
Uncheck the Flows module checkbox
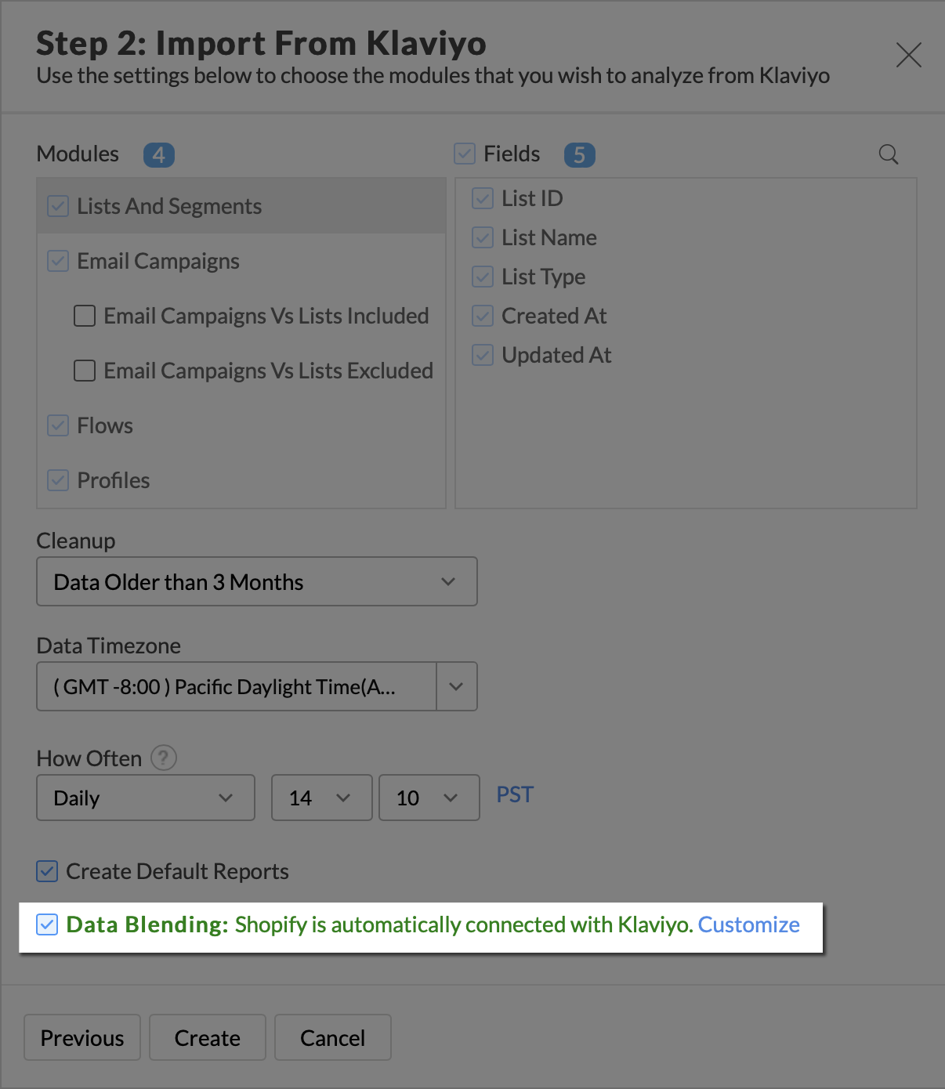(x=58, y=425)
